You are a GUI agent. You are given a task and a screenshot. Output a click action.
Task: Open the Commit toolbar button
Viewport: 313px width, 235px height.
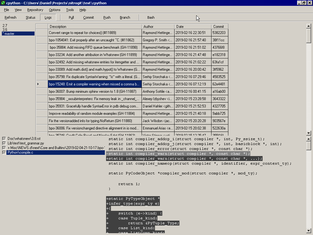click(88, 17)
